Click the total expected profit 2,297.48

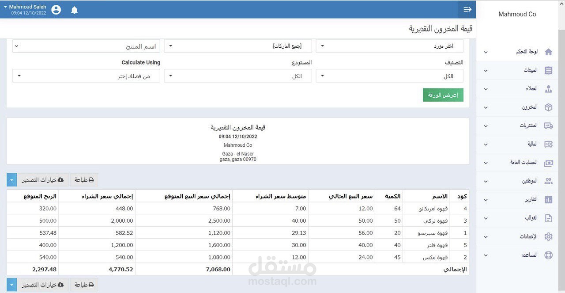(x=44, y=269)
